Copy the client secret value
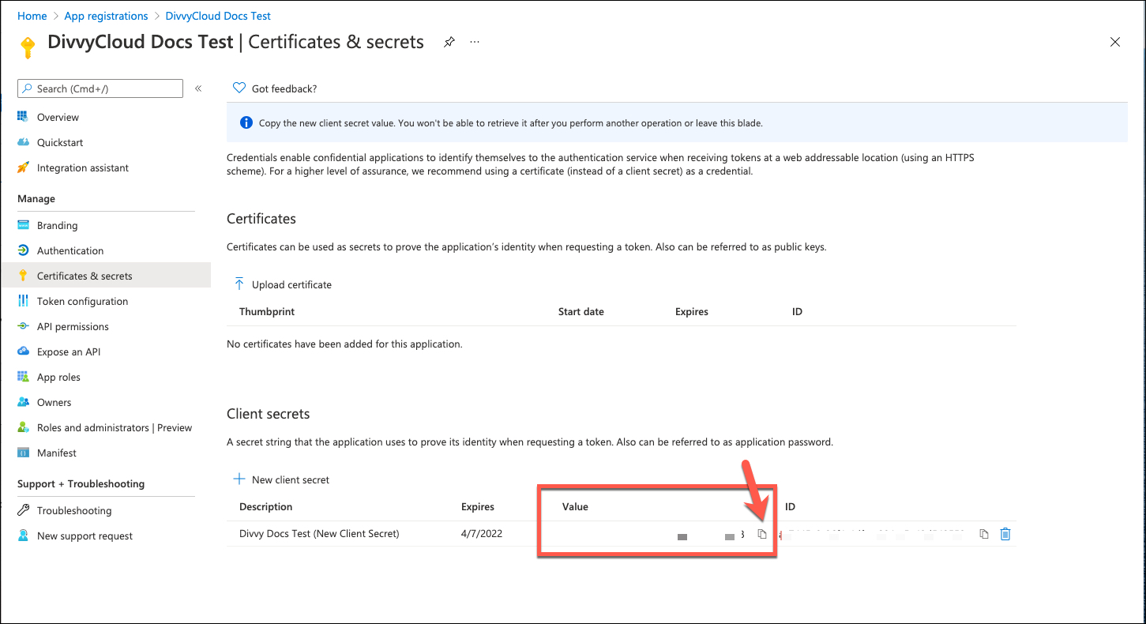 [762, 534]
